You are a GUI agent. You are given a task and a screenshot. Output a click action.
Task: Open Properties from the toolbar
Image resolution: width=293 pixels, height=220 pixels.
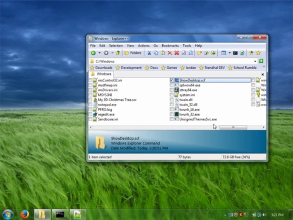coord(184,53)
